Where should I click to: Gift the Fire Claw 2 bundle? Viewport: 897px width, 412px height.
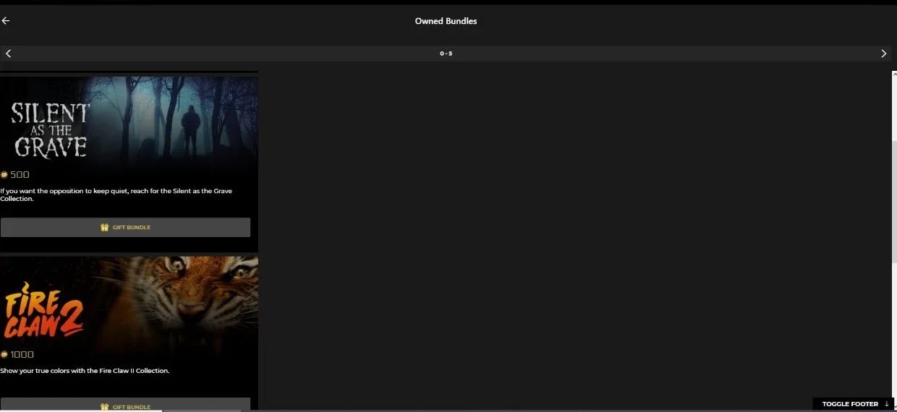[x=125, y=405]
